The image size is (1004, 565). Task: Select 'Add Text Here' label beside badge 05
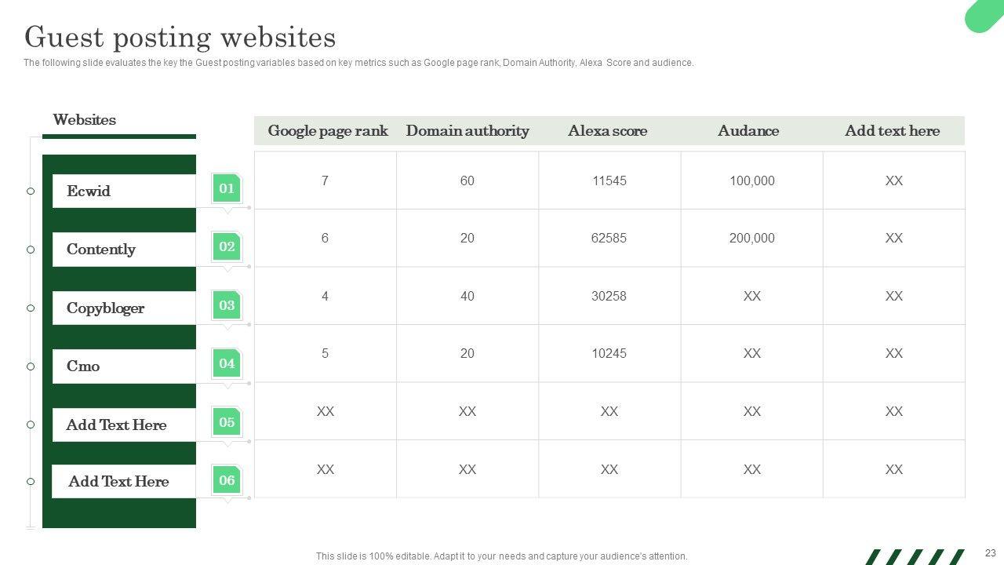[x=124, y=425]
